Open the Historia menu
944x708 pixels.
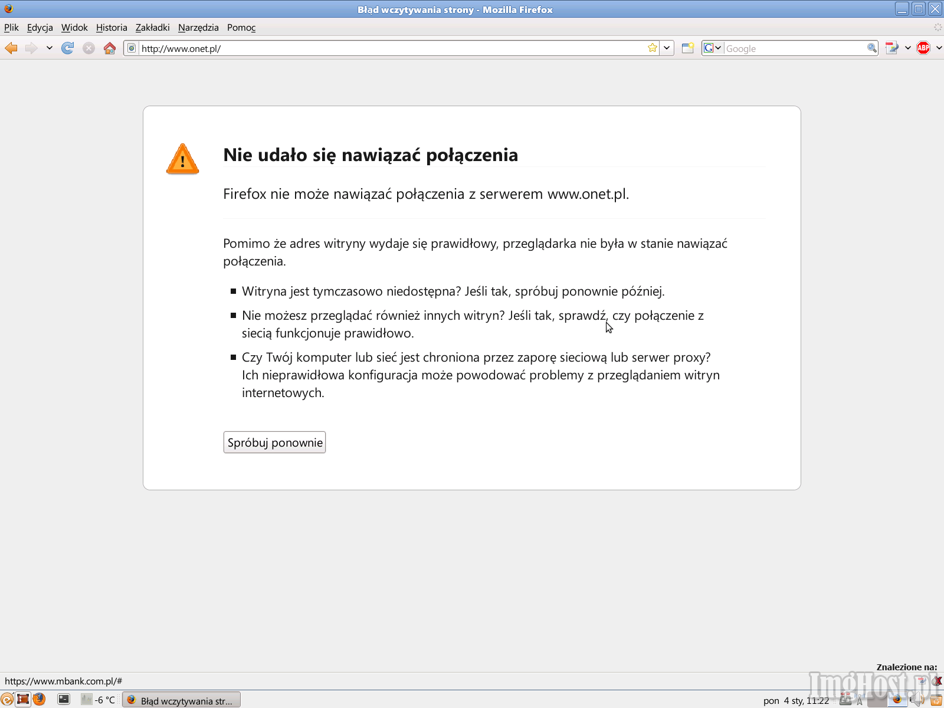click(112, 27)
